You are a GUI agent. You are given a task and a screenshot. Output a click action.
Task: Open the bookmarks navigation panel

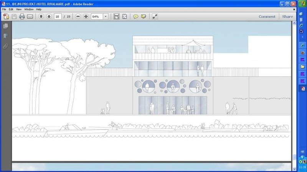[x=5, y=36]
